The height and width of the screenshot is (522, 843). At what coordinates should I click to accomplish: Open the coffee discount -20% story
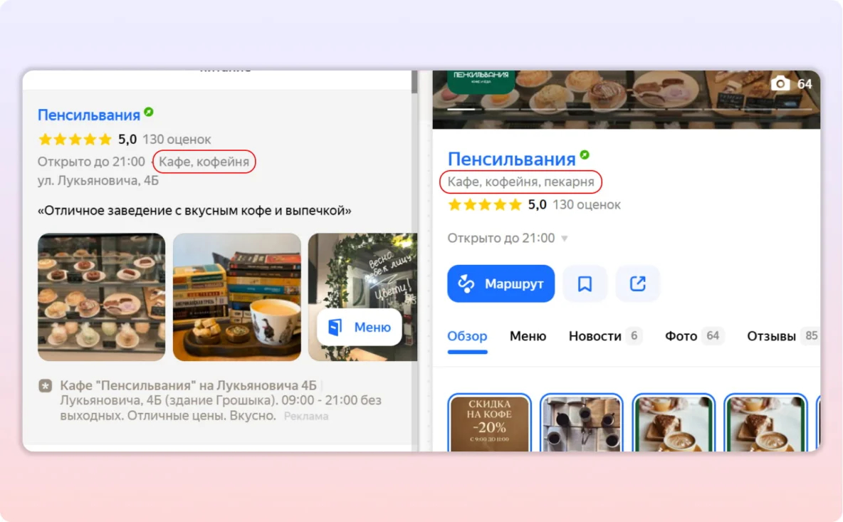pyautogui.click(x=489, y=423)
